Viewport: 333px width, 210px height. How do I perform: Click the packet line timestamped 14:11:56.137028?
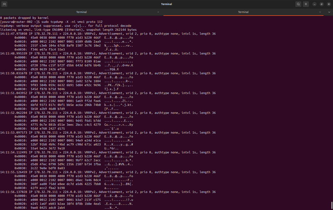[x=108, y=192]
